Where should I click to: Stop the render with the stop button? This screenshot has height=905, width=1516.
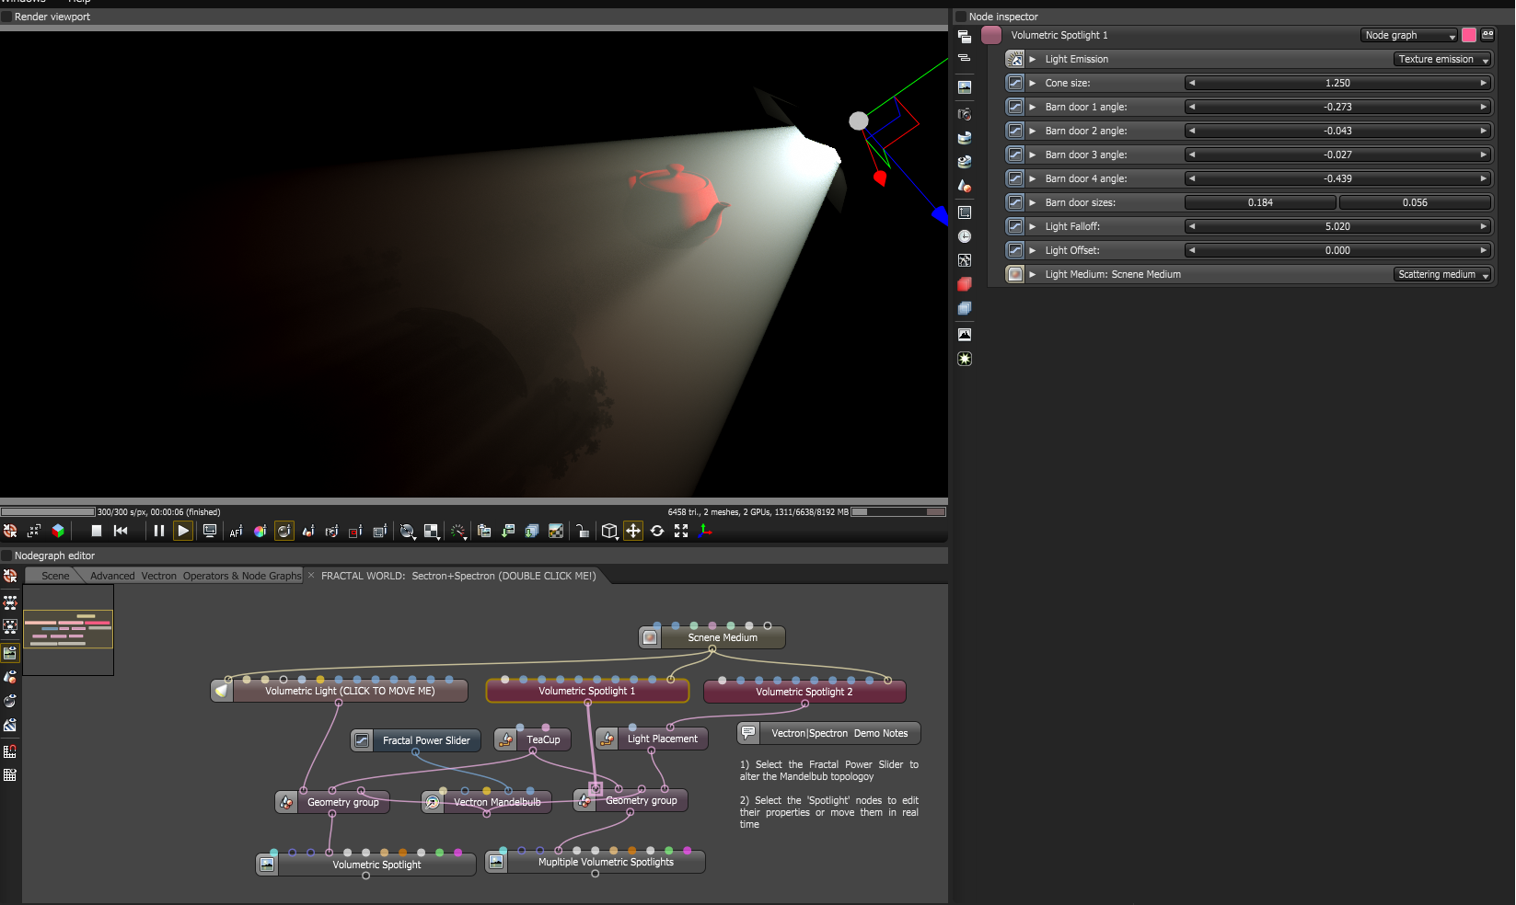tap(97, 531)
